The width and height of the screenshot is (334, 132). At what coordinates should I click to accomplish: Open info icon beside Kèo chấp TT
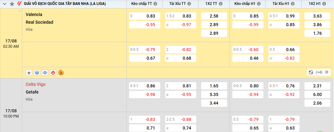pos(155,4)
